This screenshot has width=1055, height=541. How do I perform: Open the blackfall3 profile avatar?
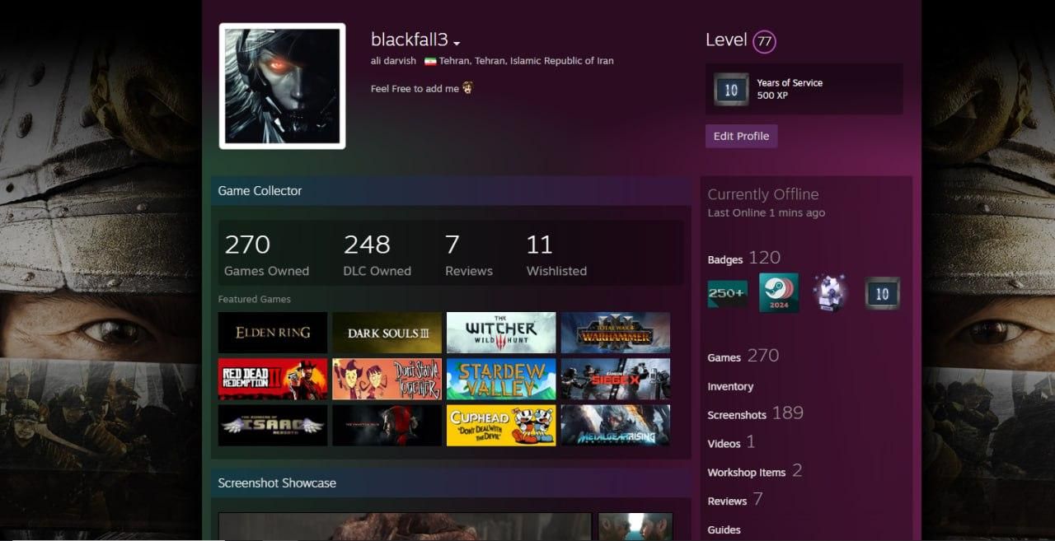click(282, 86)
